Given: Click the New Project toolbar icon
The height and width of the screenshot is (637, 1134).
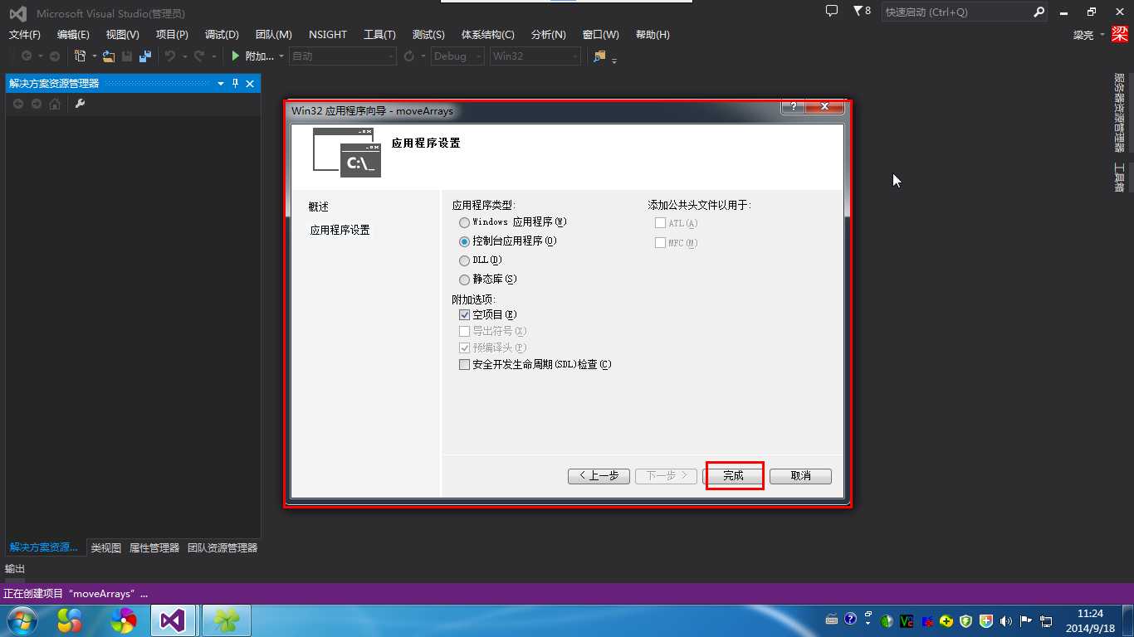Looking at the screenshot, I should tap(81, 56).
